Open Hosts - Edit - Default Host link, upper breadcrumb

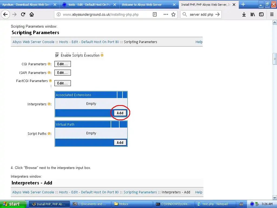[89, 42]
